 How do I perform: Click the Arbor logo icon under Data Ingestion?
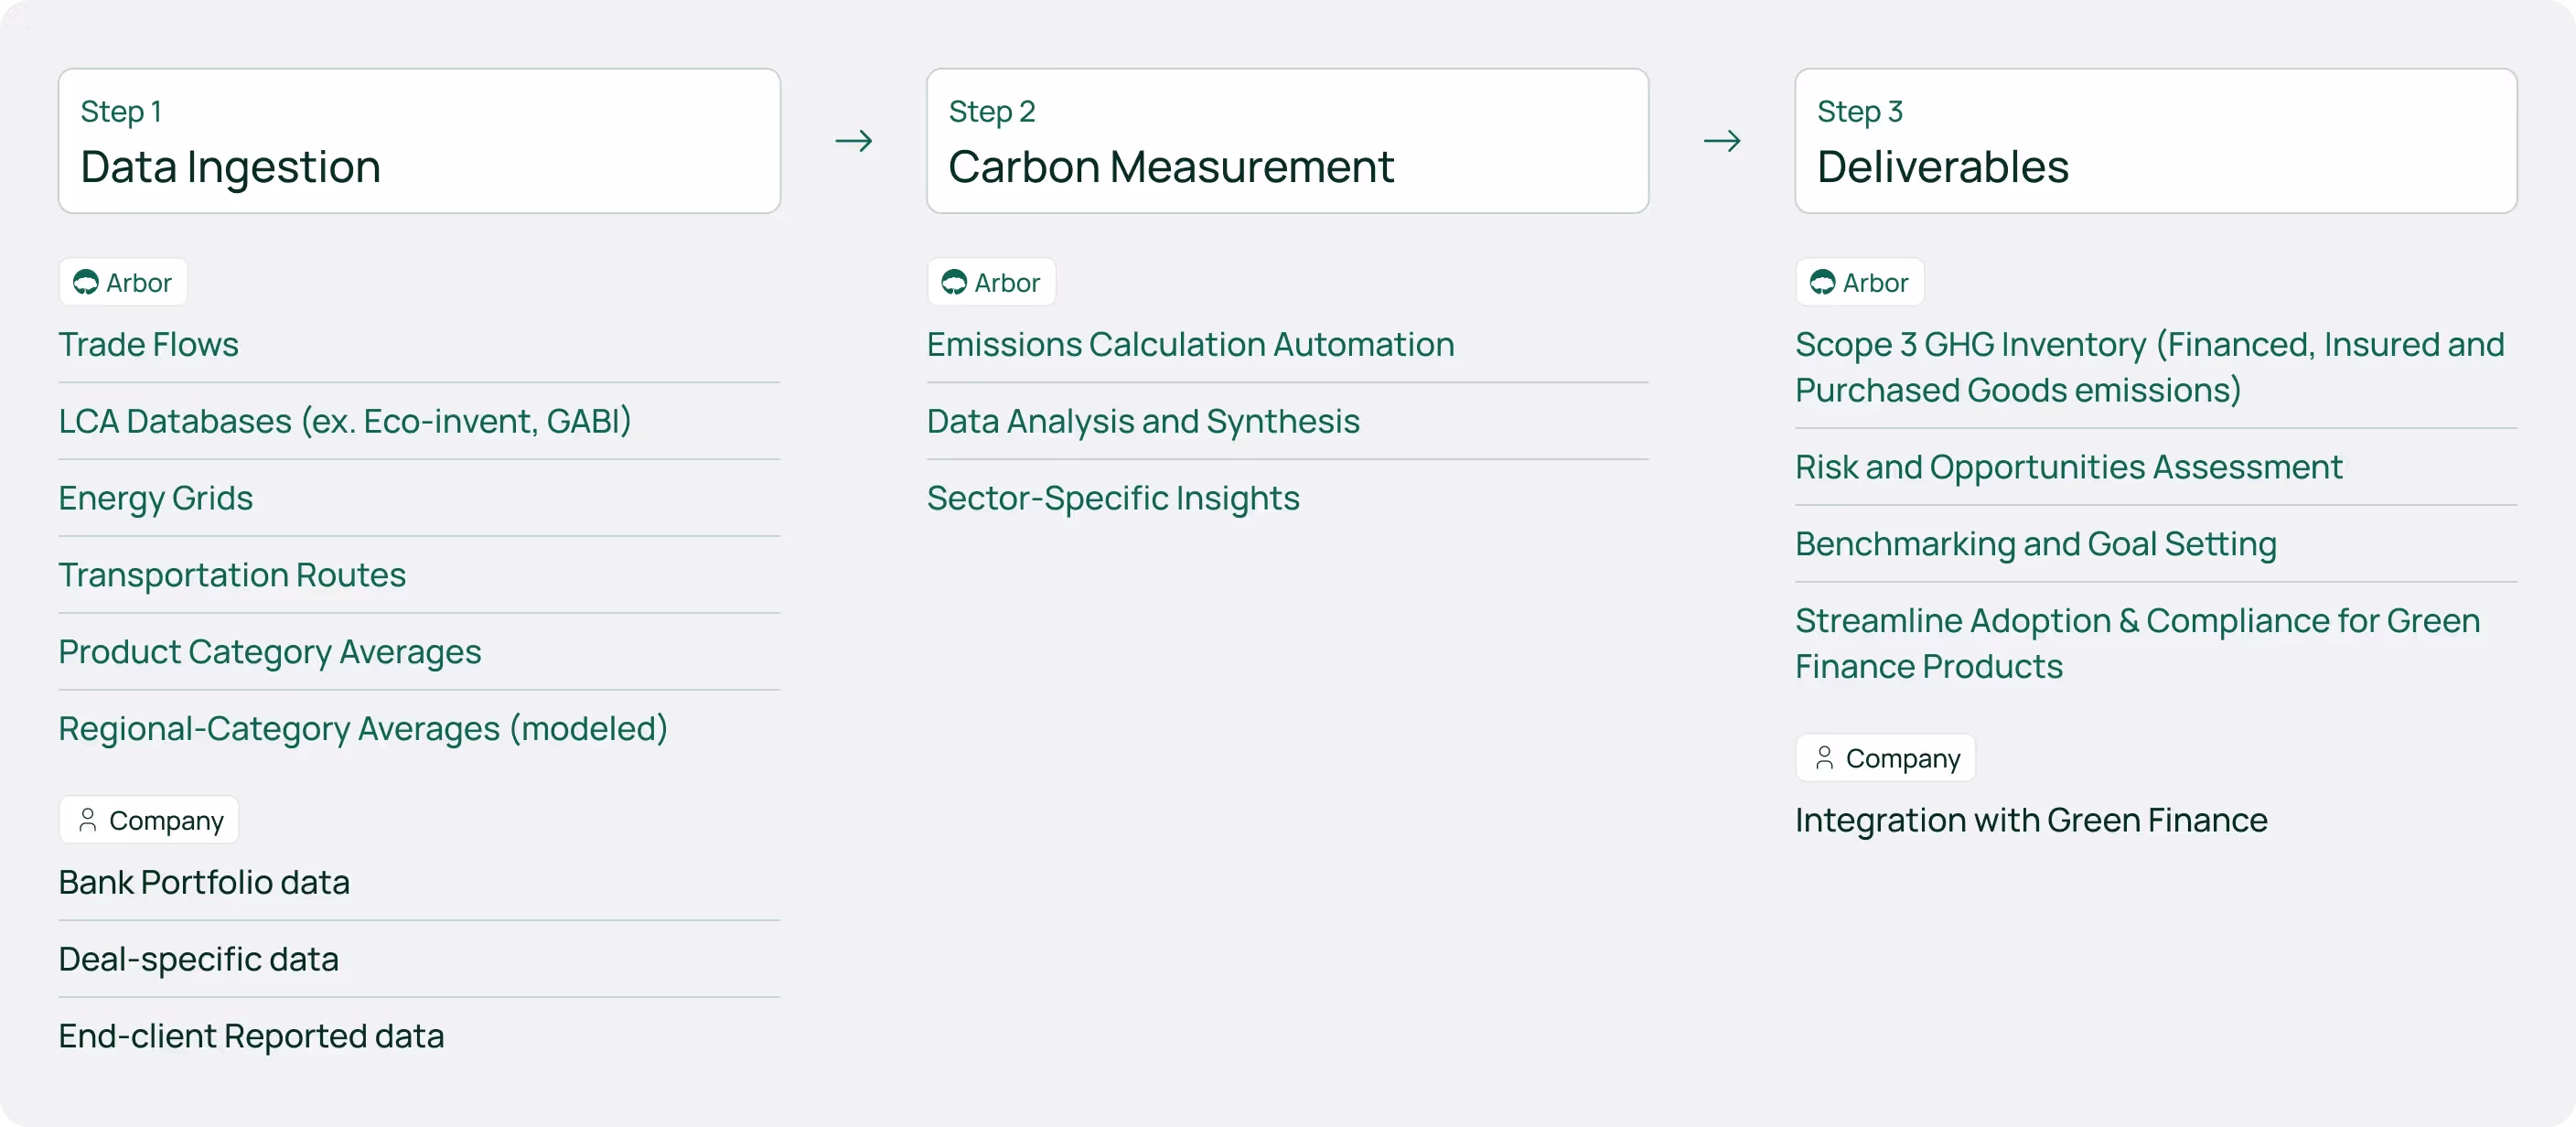[86, 283]
